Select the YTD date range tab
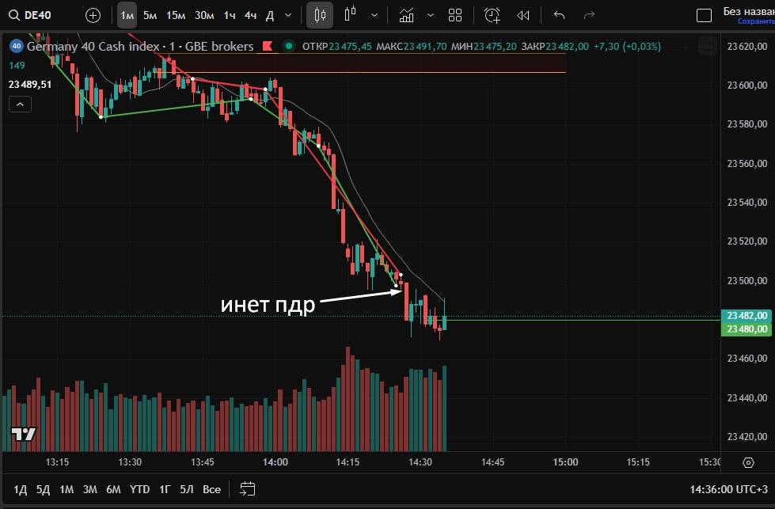 tap(139, 489)
